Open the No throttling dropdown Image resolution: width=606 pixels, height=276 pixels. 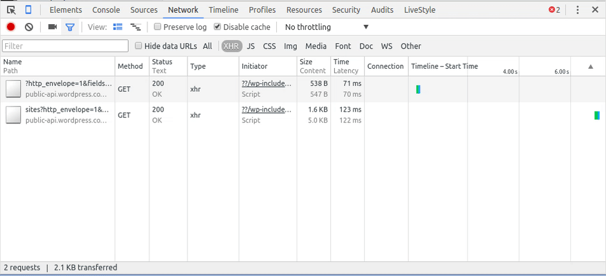tap(327, 27)
